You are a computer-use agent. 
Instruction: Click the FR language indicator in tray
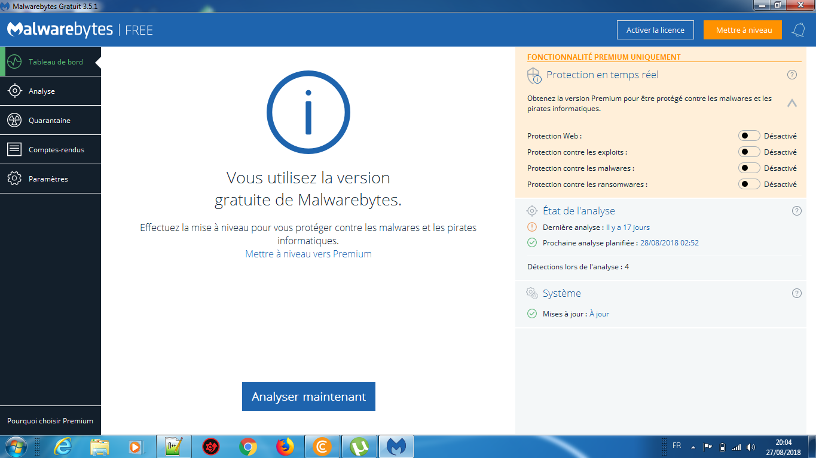tap(677, 445)
